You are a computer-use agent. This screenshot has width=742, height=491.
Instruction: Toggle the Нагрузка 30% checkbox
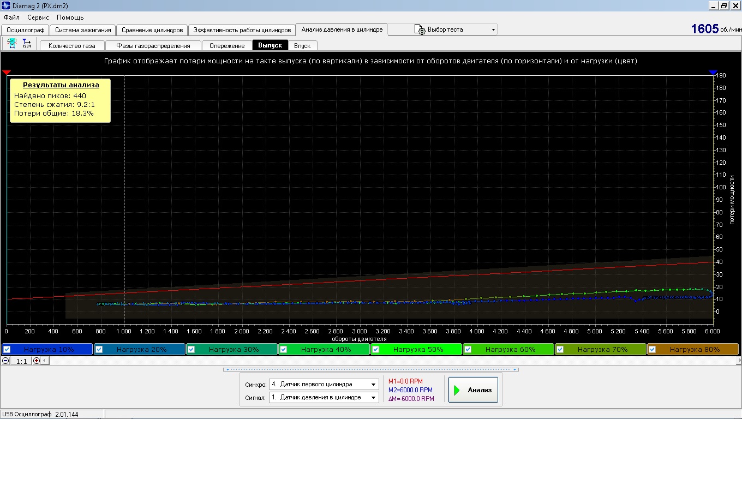192,349
